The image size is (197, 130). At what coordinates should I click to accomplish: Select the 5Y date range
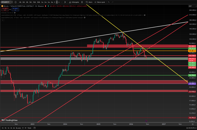pos(25,128)
